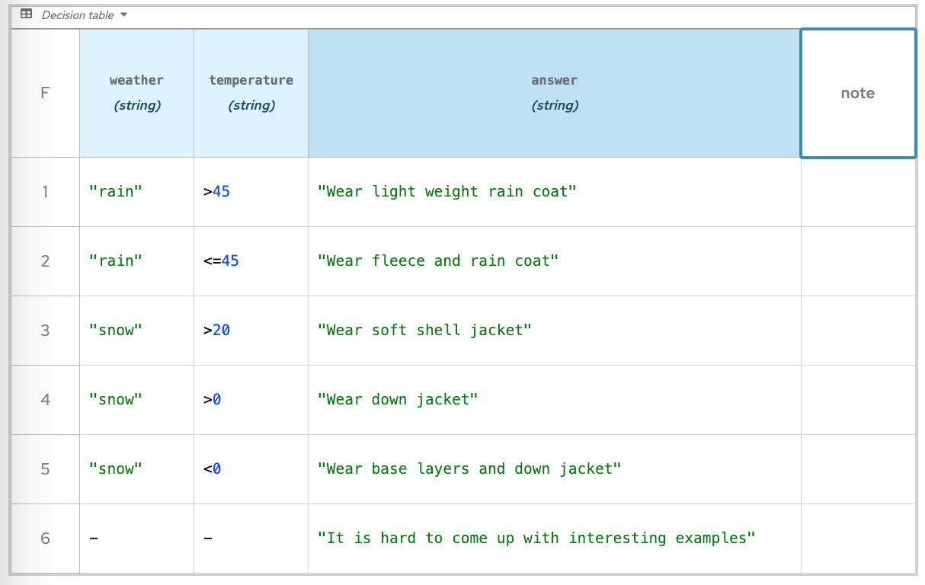Click the >45 temperature cell
The width and height of the screenshot is (925, 585).
[251, 192]
